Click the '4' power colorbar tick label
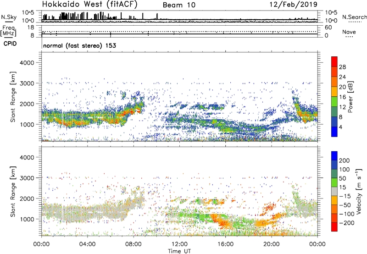This screenshot has width=367, height=254. pos(340,127)
